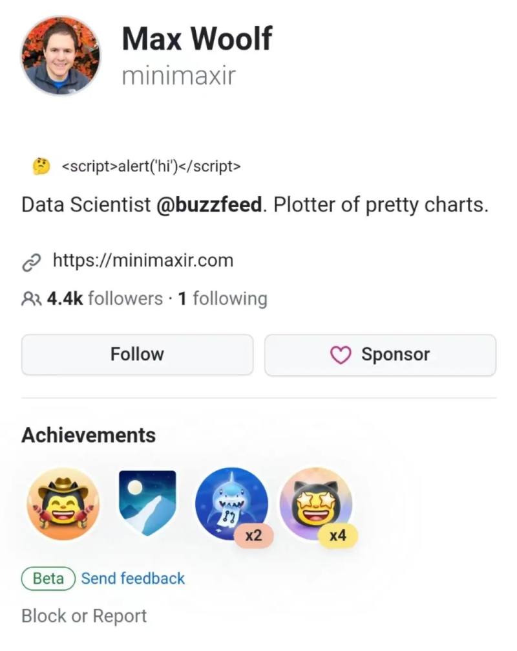
Task: Click the chain link icon beside website
Action: pyautogui.click(x=32, y=261)
